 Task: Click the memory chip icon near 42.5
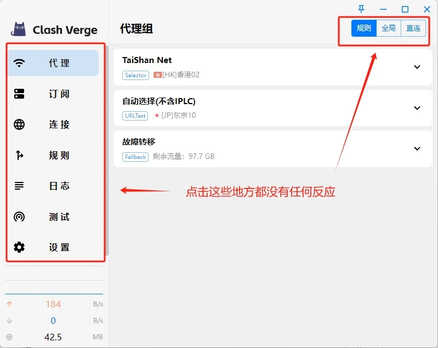pos(9,337)
